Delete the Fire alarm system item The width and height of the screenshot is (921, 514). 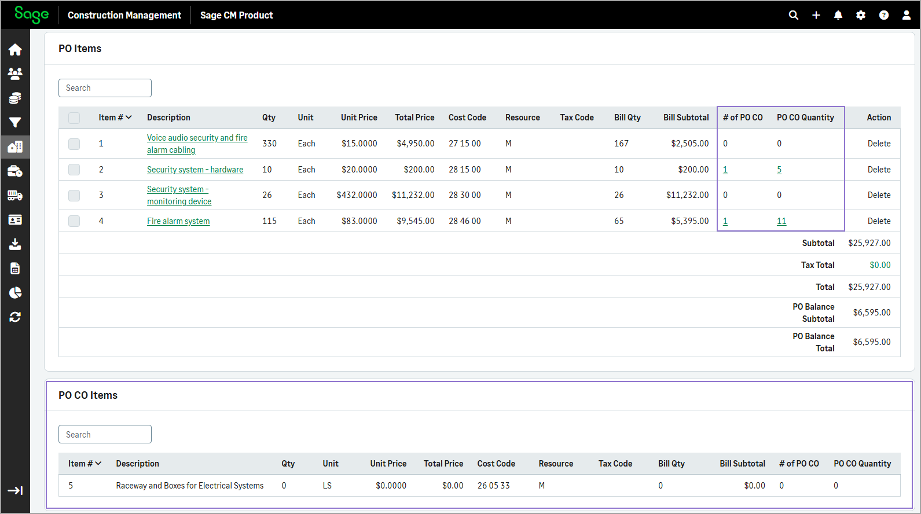[x=879, y=221]
